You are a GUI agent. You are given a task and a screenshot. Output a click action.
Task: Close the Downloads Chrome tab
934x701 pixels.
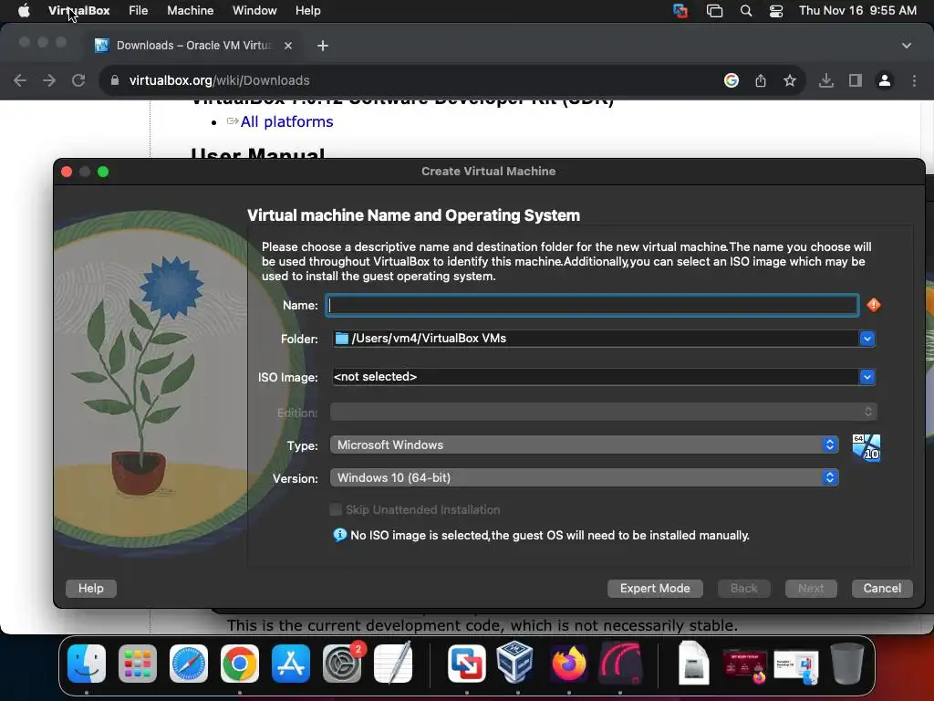(287, 46)
